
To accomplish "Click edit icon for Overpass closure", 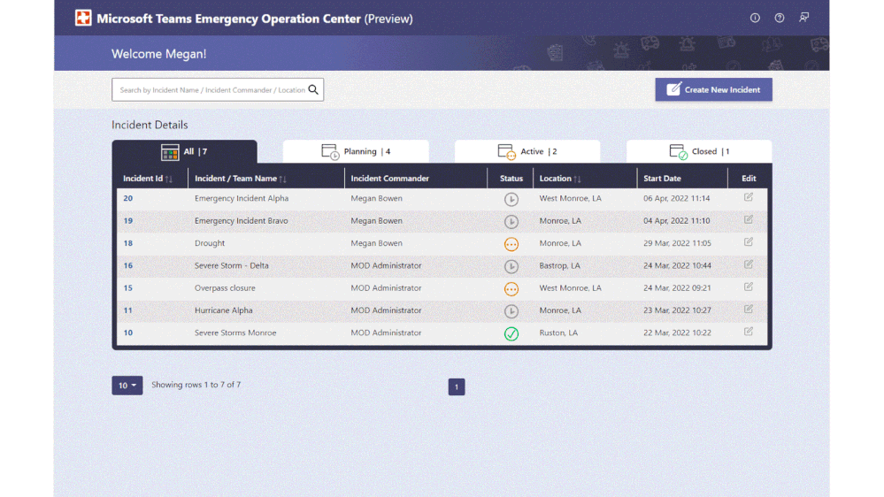I will (748, 287).
